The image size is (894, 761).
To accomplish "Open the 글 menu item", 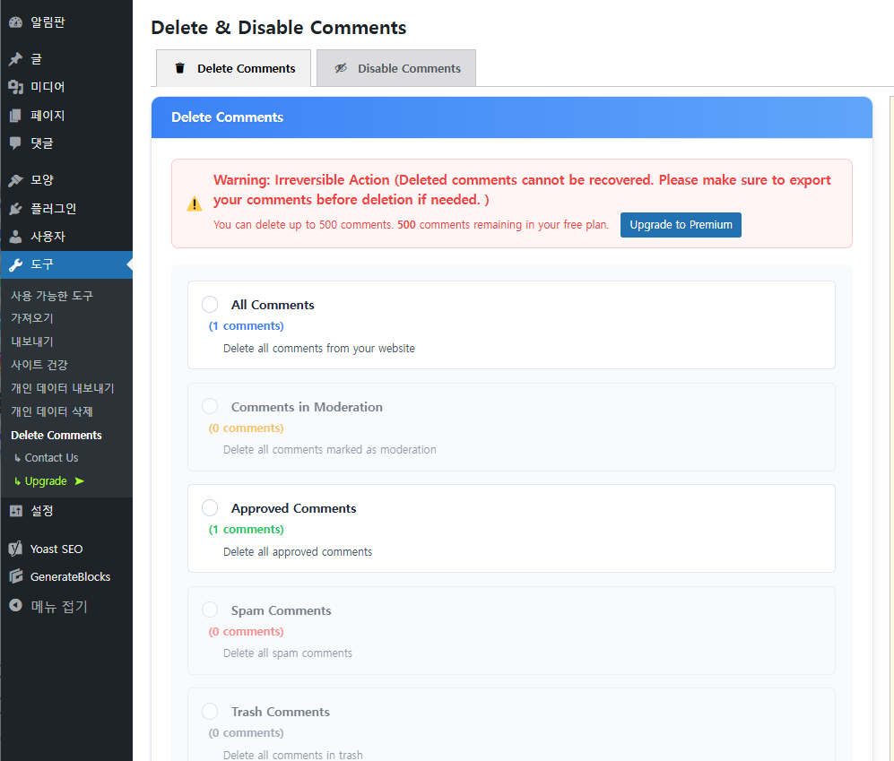I will (x=66, y=59).
